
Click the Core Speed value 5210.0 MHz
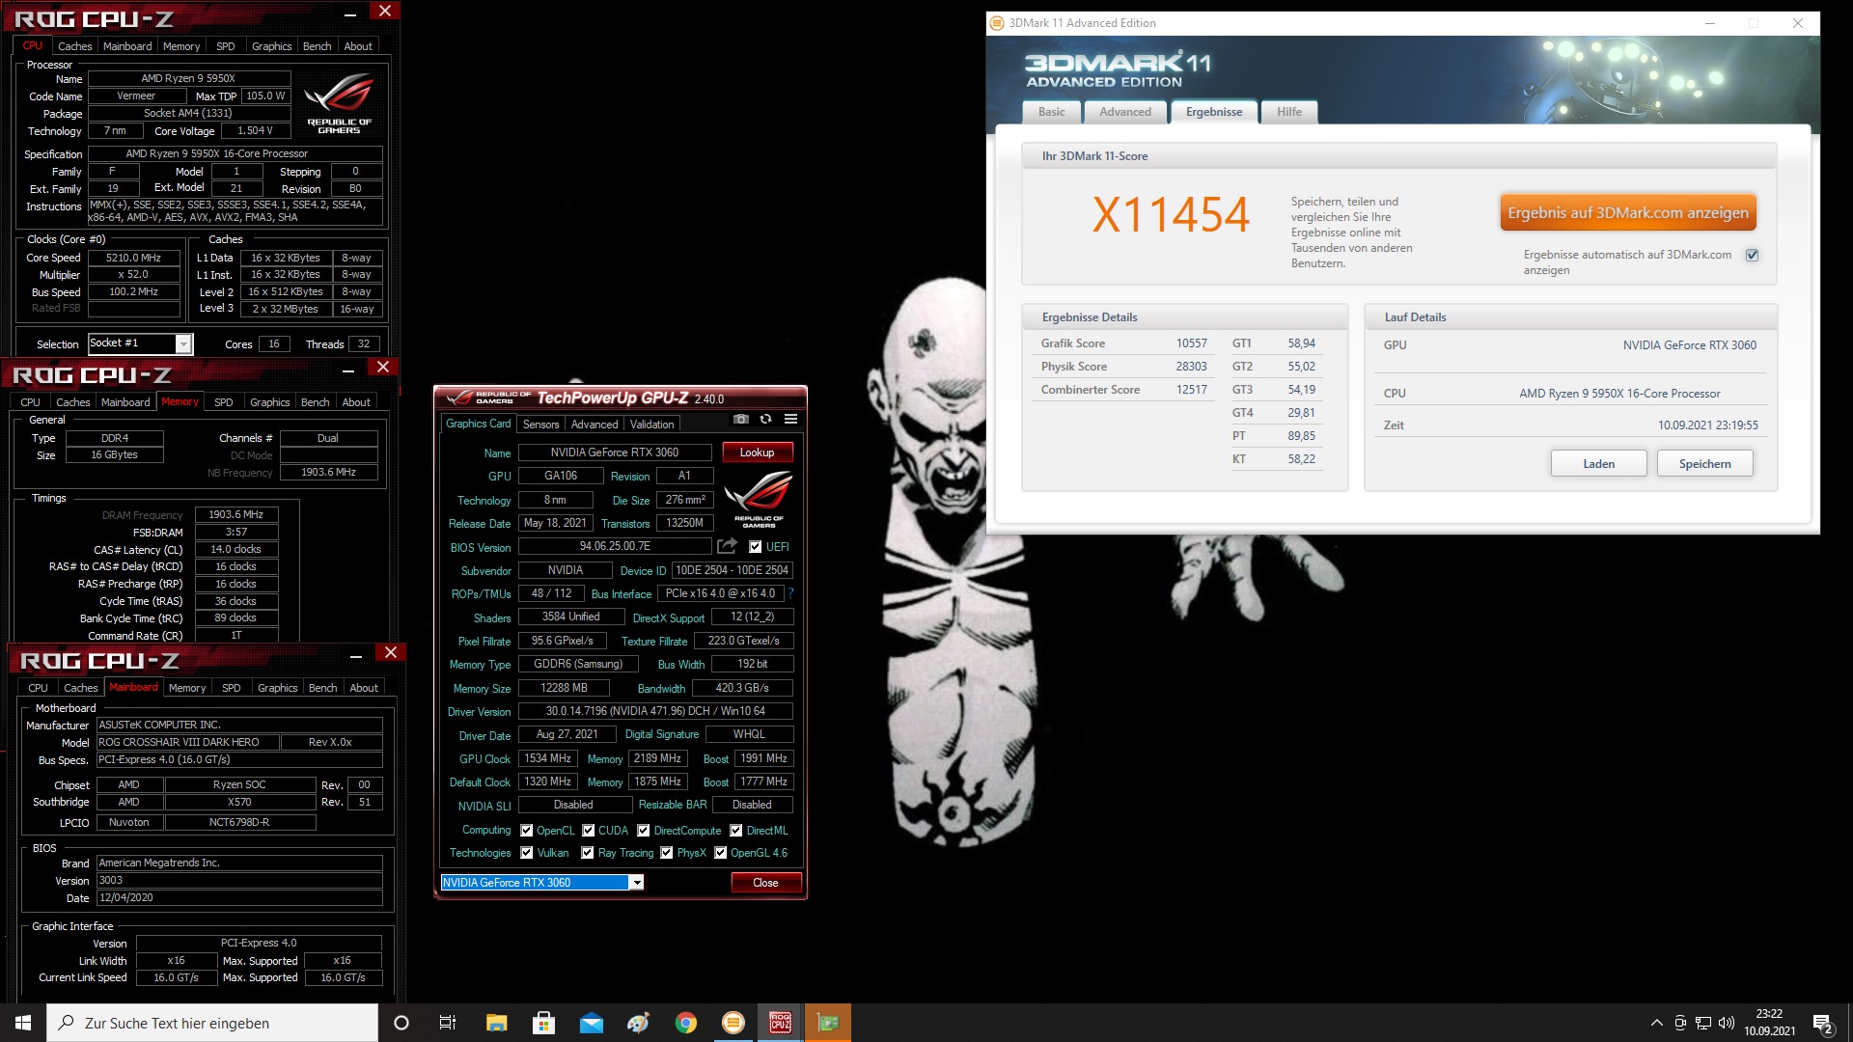coord(133,258)
